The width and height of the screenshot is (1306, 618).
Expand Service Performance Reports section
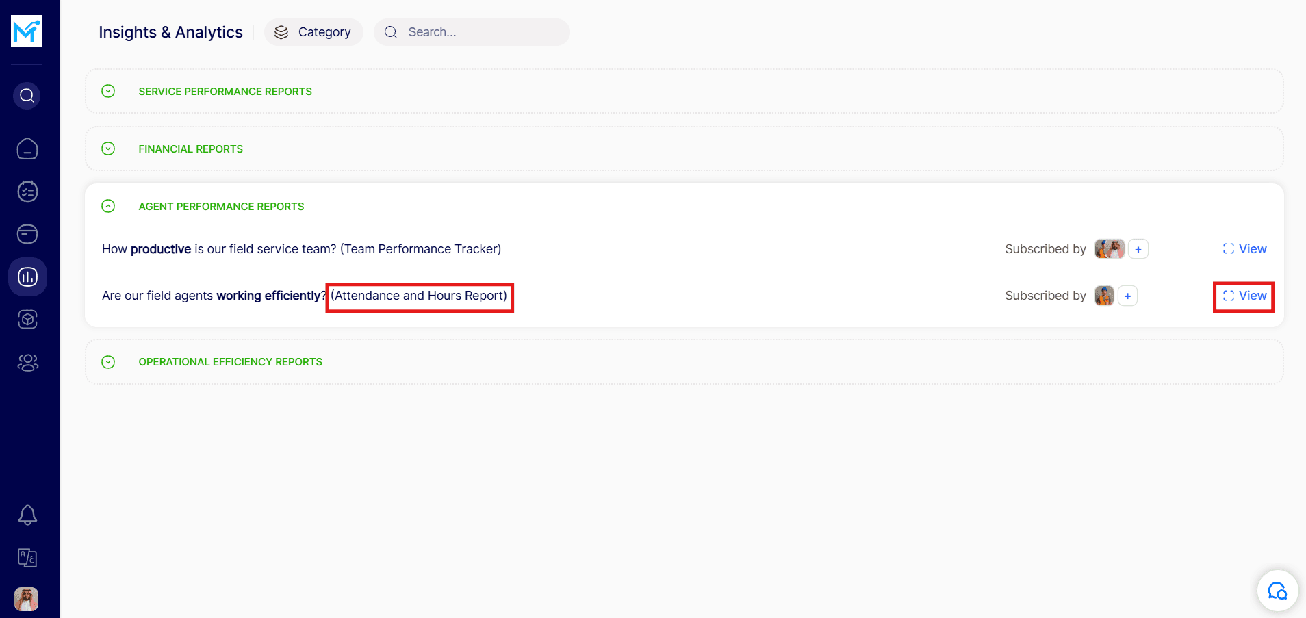[x=108, y=91]
